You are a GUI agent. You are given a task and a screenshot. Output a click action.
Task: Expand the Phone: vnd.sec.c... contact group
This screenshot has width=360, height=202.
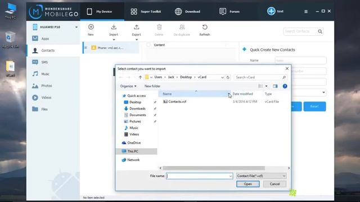(85, 48)
